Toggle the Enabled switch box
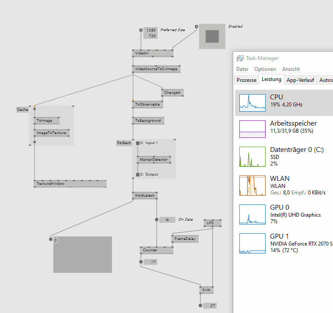The width and height of the screenshot is (333, 313). [212, 36]
